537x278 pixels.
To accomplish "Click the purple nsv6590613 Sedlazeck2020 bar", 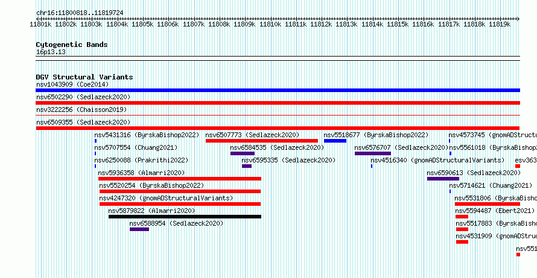I will (x=443, y=179).
